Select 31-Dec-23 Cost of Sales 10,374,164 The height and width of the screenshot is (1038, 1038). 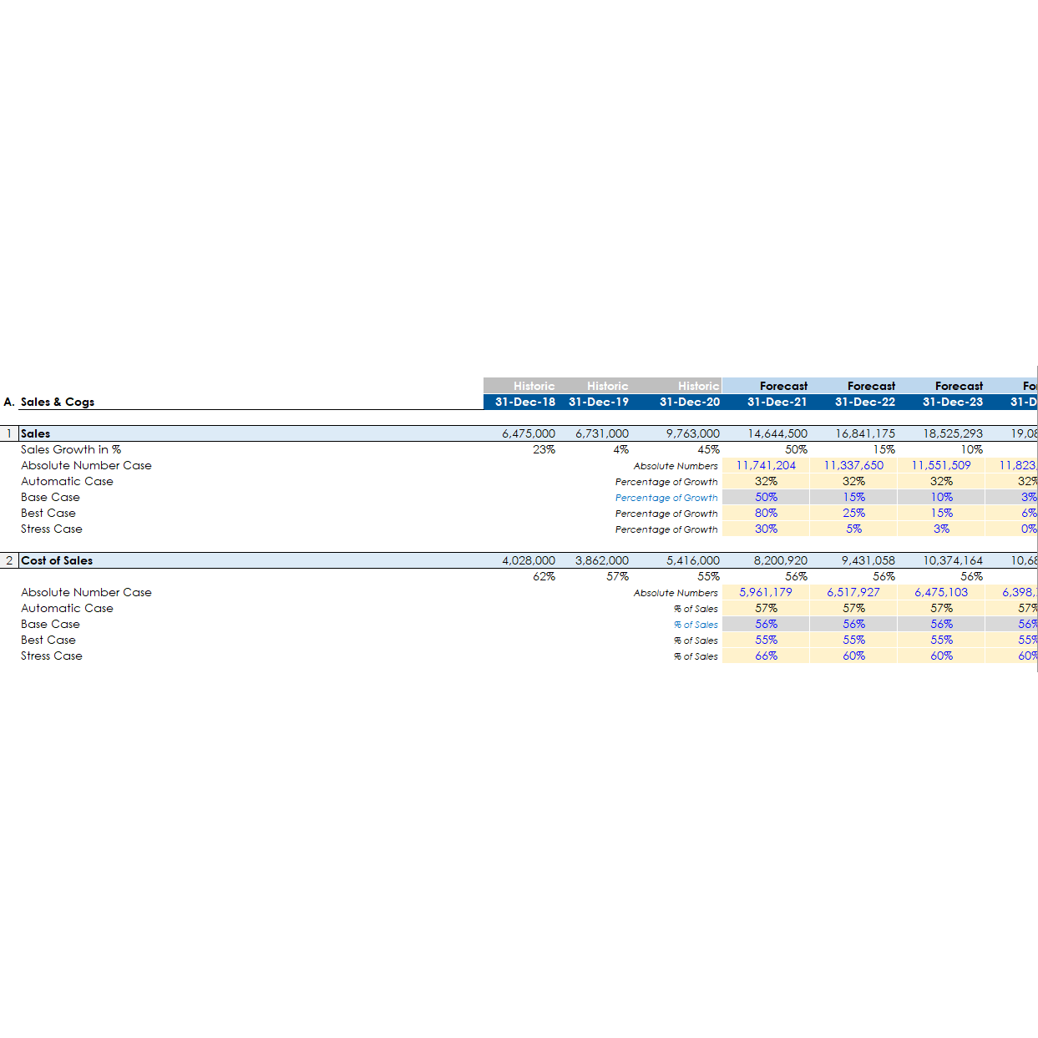(952, 560)
